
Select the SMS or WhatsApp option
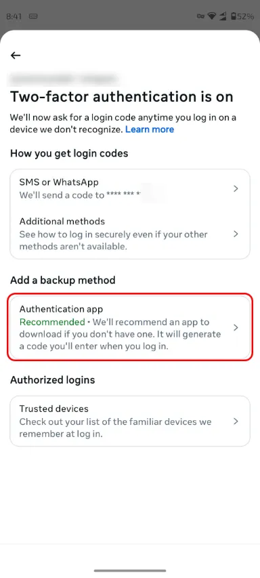pyautogui.click(x=130, y=189)
